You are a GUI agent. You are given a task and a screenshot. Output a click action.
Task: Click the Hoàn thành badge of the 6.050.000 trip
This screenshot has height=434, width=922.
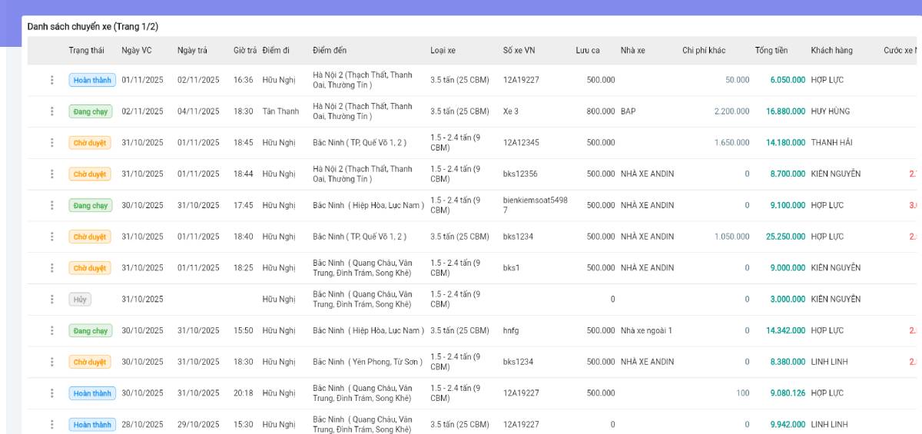pos(92,80)
